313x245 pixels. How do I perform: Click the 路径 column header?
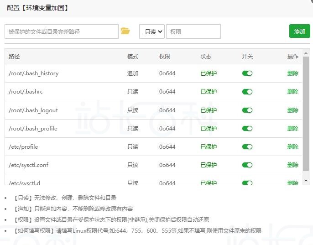click(14, 57)
